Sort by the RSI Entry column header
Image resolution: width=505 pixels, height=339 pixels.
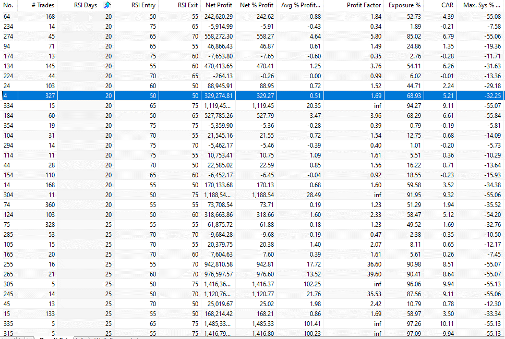click(143, 5)
